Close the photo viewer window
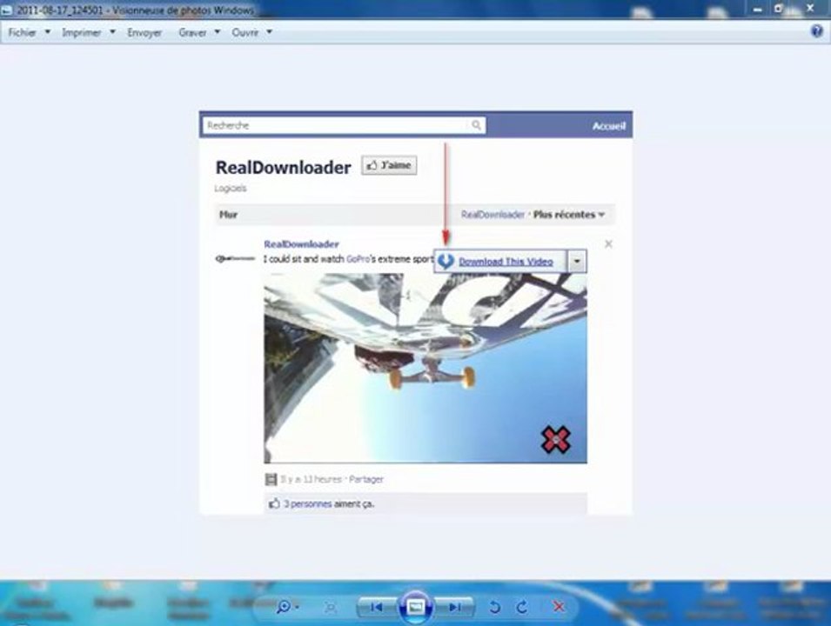 tap(810, 8)
